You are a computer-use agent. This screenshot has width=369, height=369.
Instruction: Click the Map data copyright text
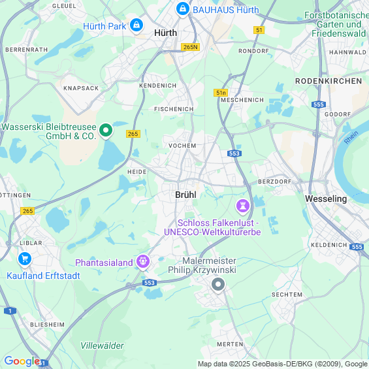click(283, 364)
